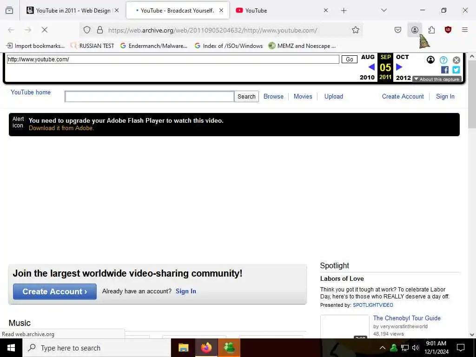Select OCT month in Wayback toolbar
The height and width of the screenshot is (357, 476).
point(402,57)
